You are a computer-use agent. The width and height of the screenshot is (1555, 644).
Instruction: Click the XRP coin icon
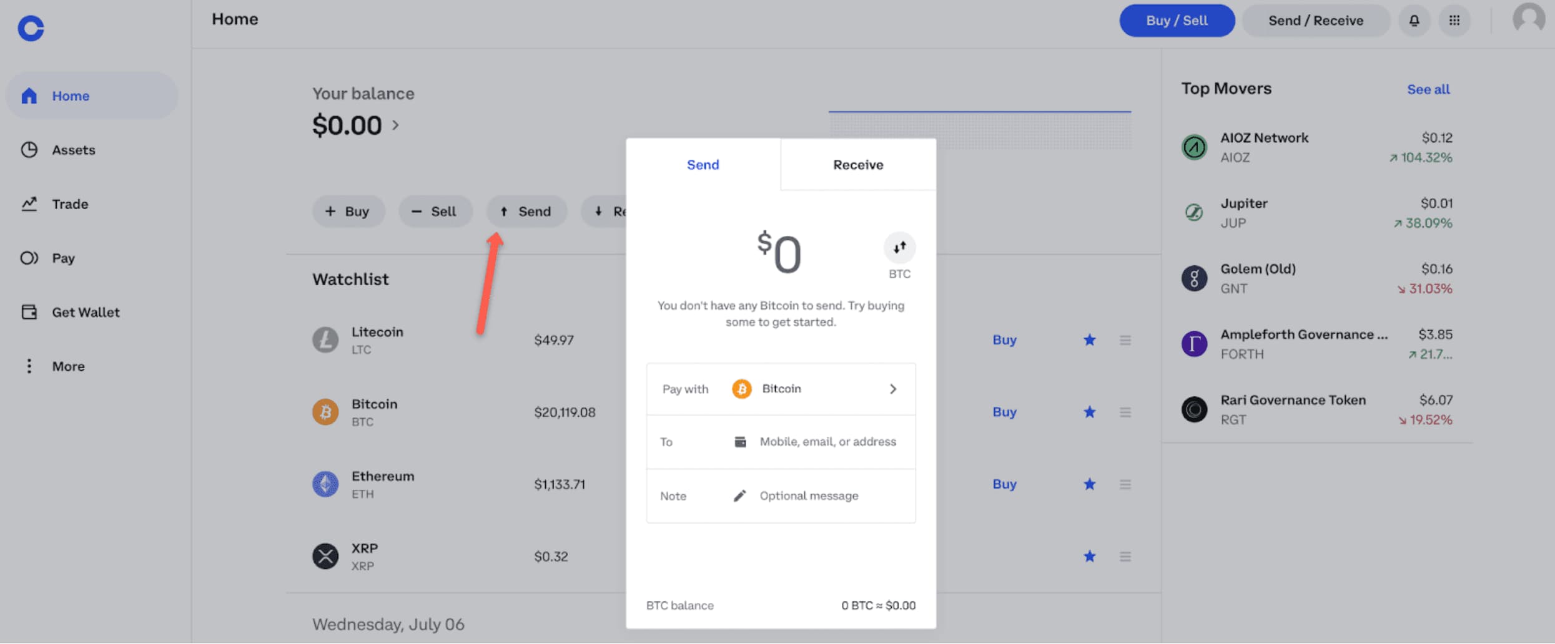(325, 556)
